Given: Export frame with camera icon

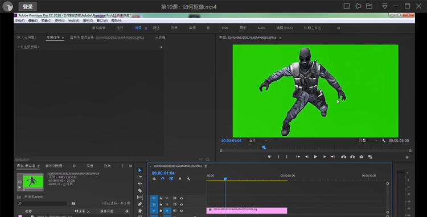Looking at the screenshot, I should (362, 157).
